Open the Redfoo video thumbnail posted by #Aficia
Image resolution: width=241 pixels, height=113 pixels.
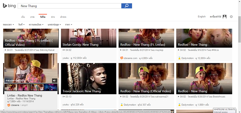click(204, 38)
